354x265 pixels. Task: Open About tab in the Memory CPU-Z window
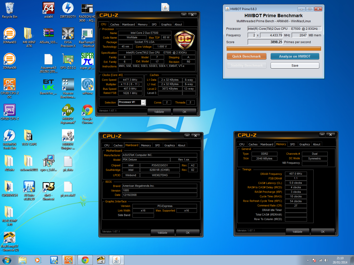[x=317, y=144]
